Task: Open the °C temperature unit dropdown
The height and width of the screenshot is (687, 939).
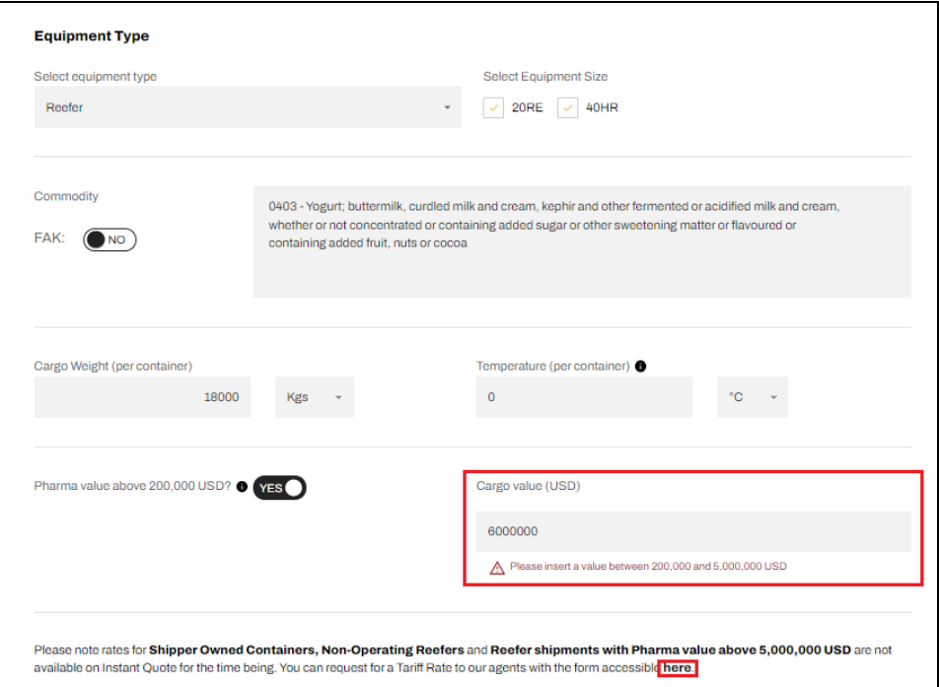Action: (x=753, y=397)
